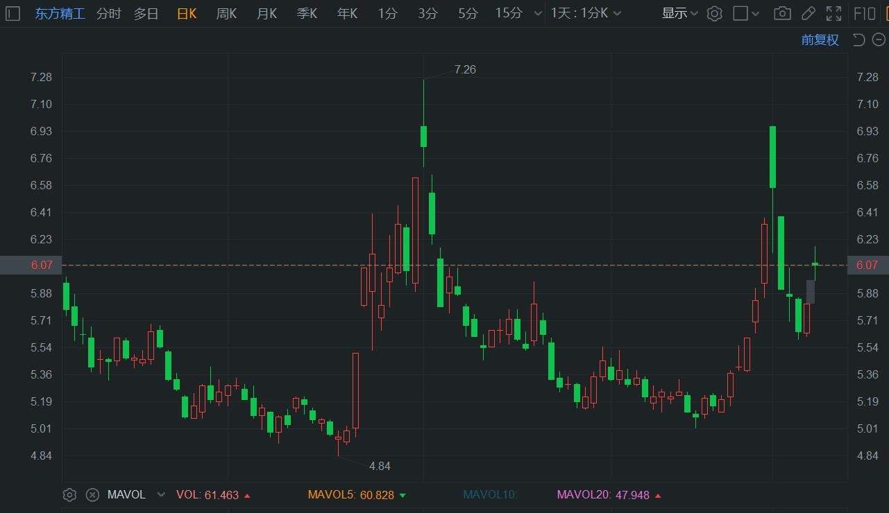
Task: Open MAVOL indicator settings gear
Action: (x=69, y=495)
